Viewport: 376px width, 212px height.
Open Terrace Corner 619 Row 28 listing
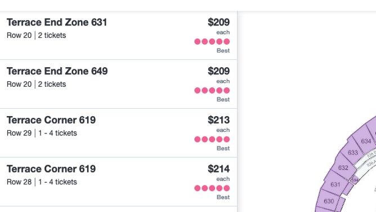[118, 182]
